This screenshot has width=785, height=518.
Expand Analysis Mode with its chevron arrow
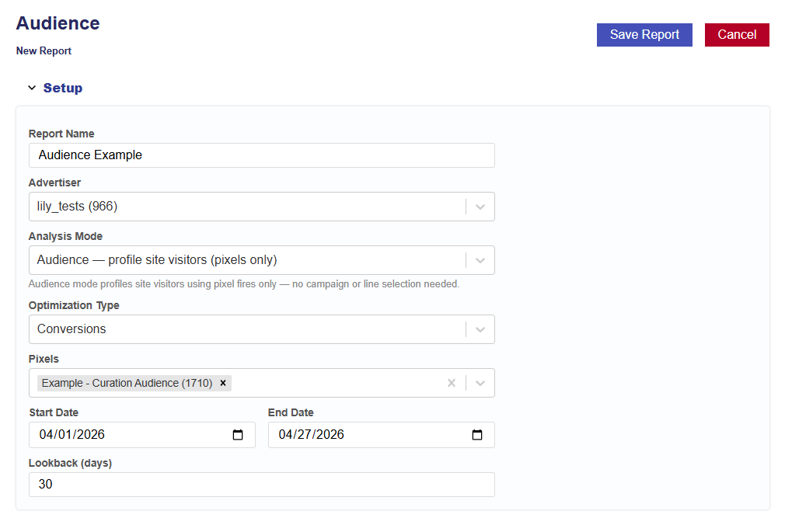[x=480, y=260]
